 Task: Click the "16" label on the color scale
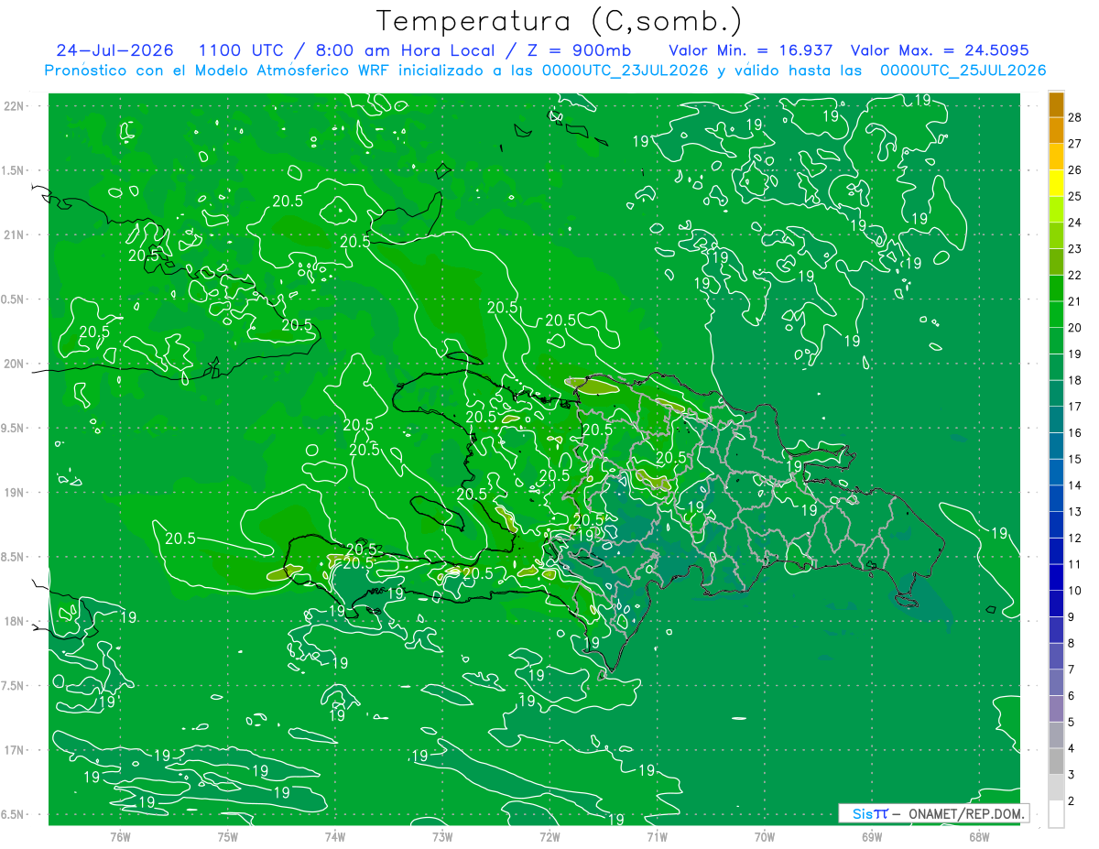click(x=1075, y=432)
